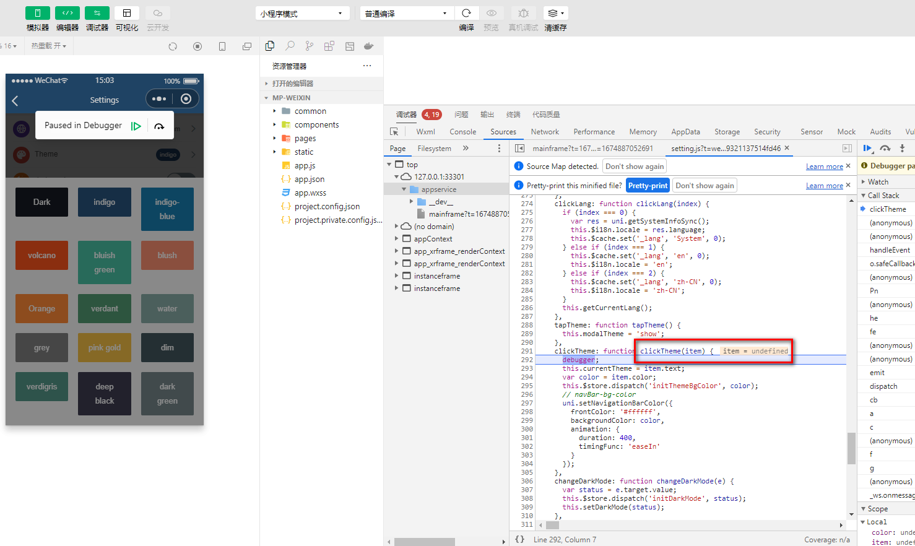This screenshot has height=546, width=915.
Task: Dismiss the Source Map detected banner
Action: tap(848, 166)
